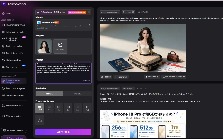Click the Edimakor.ai logo icon

pos(4,4)
